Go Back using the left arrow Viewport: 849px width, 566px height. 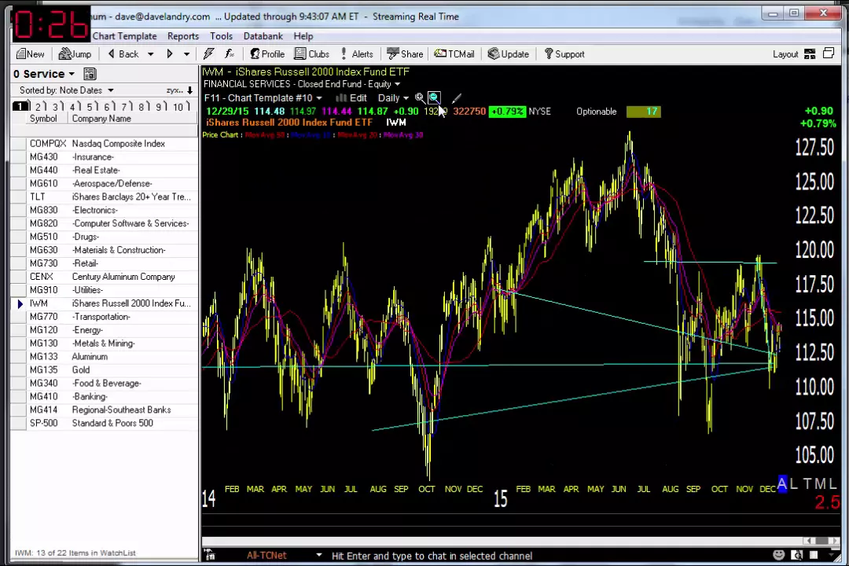click(x=124, y=53)
